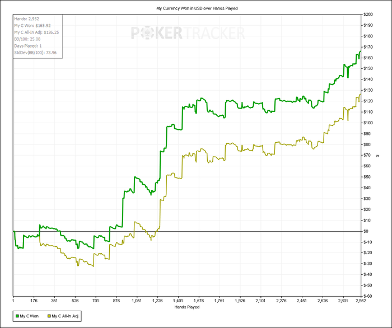
Task: Click the $0 y-axis label
Action: point(366,231)
